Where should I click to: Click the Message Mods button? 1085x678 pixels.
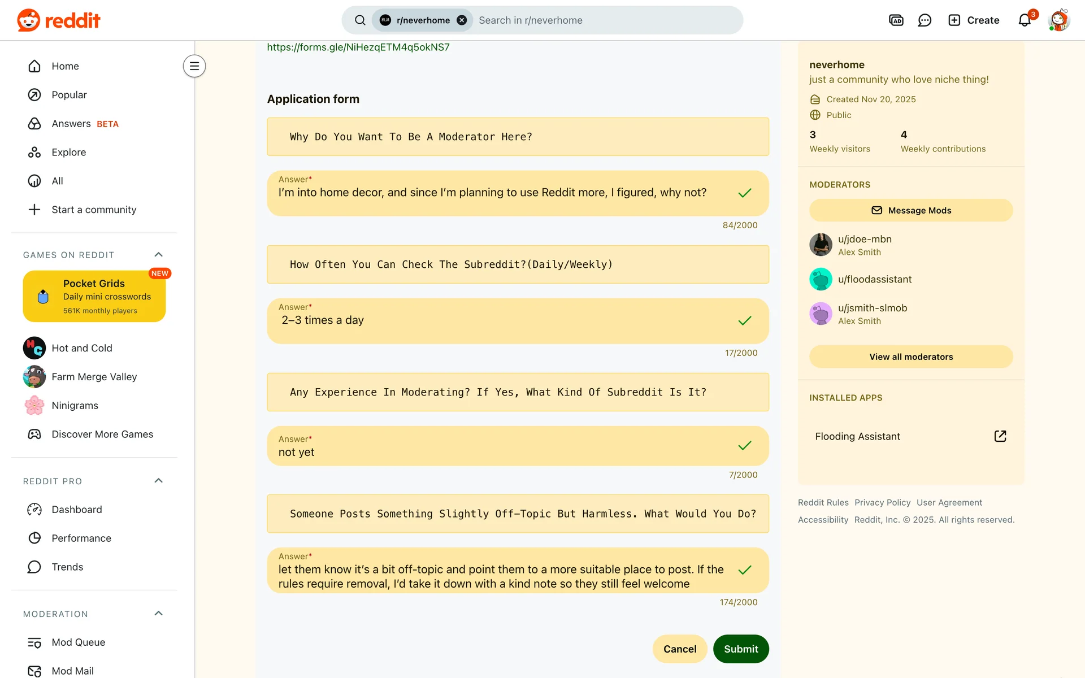click(x=910, y=210)
